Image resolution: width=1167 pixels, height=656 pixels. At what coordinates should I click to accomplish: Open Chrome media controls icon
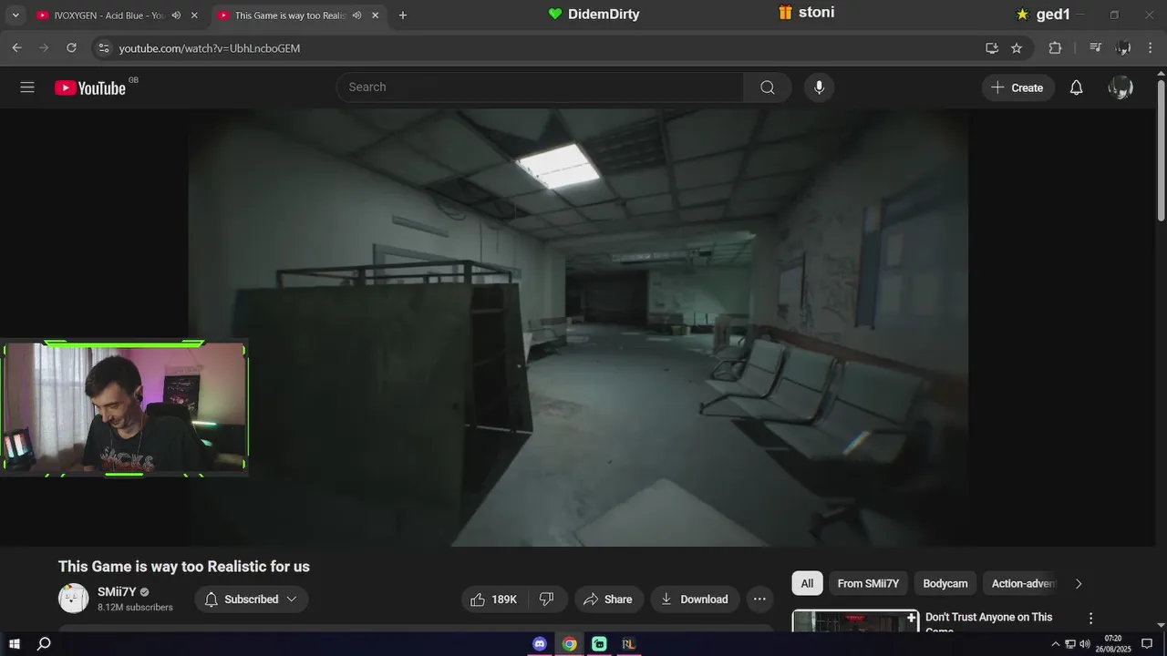click(x=1096, y=48)
